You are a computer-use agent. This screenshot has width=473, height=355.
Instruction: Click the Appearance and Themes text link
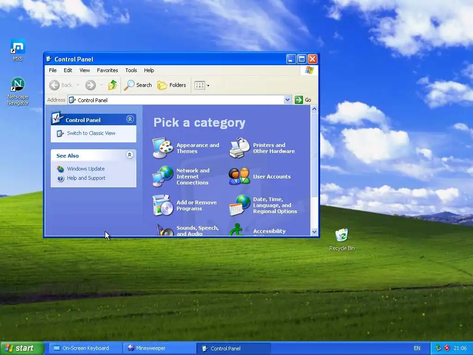tap(198, 148)
